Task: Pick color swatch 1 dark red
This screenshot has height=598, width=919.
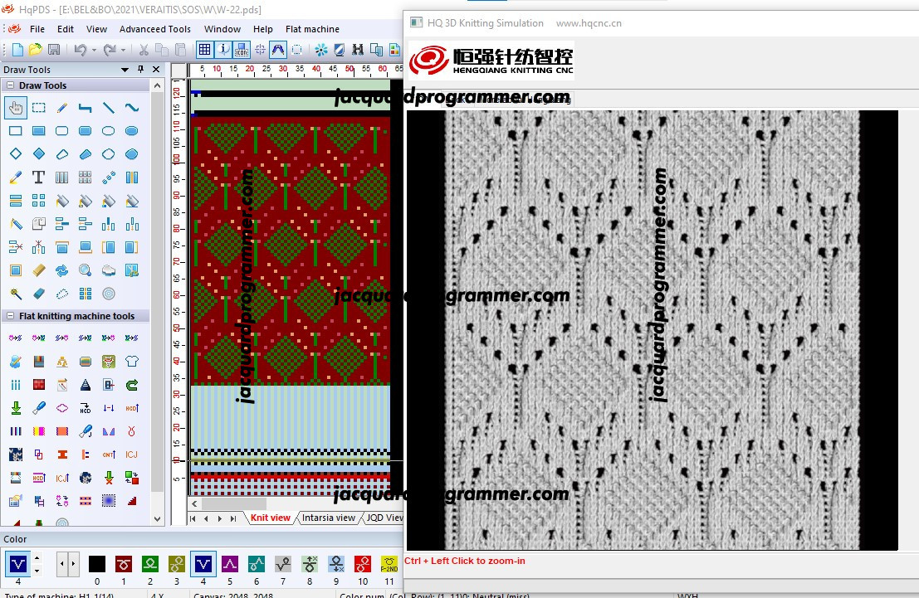Action: click(x=124, y=564)
